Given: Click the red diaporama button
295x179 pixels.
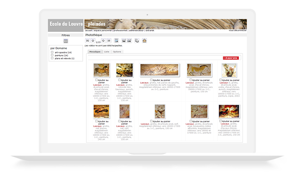Looking at the screenshot, I should pyautogui.click(x=231, y=58).
